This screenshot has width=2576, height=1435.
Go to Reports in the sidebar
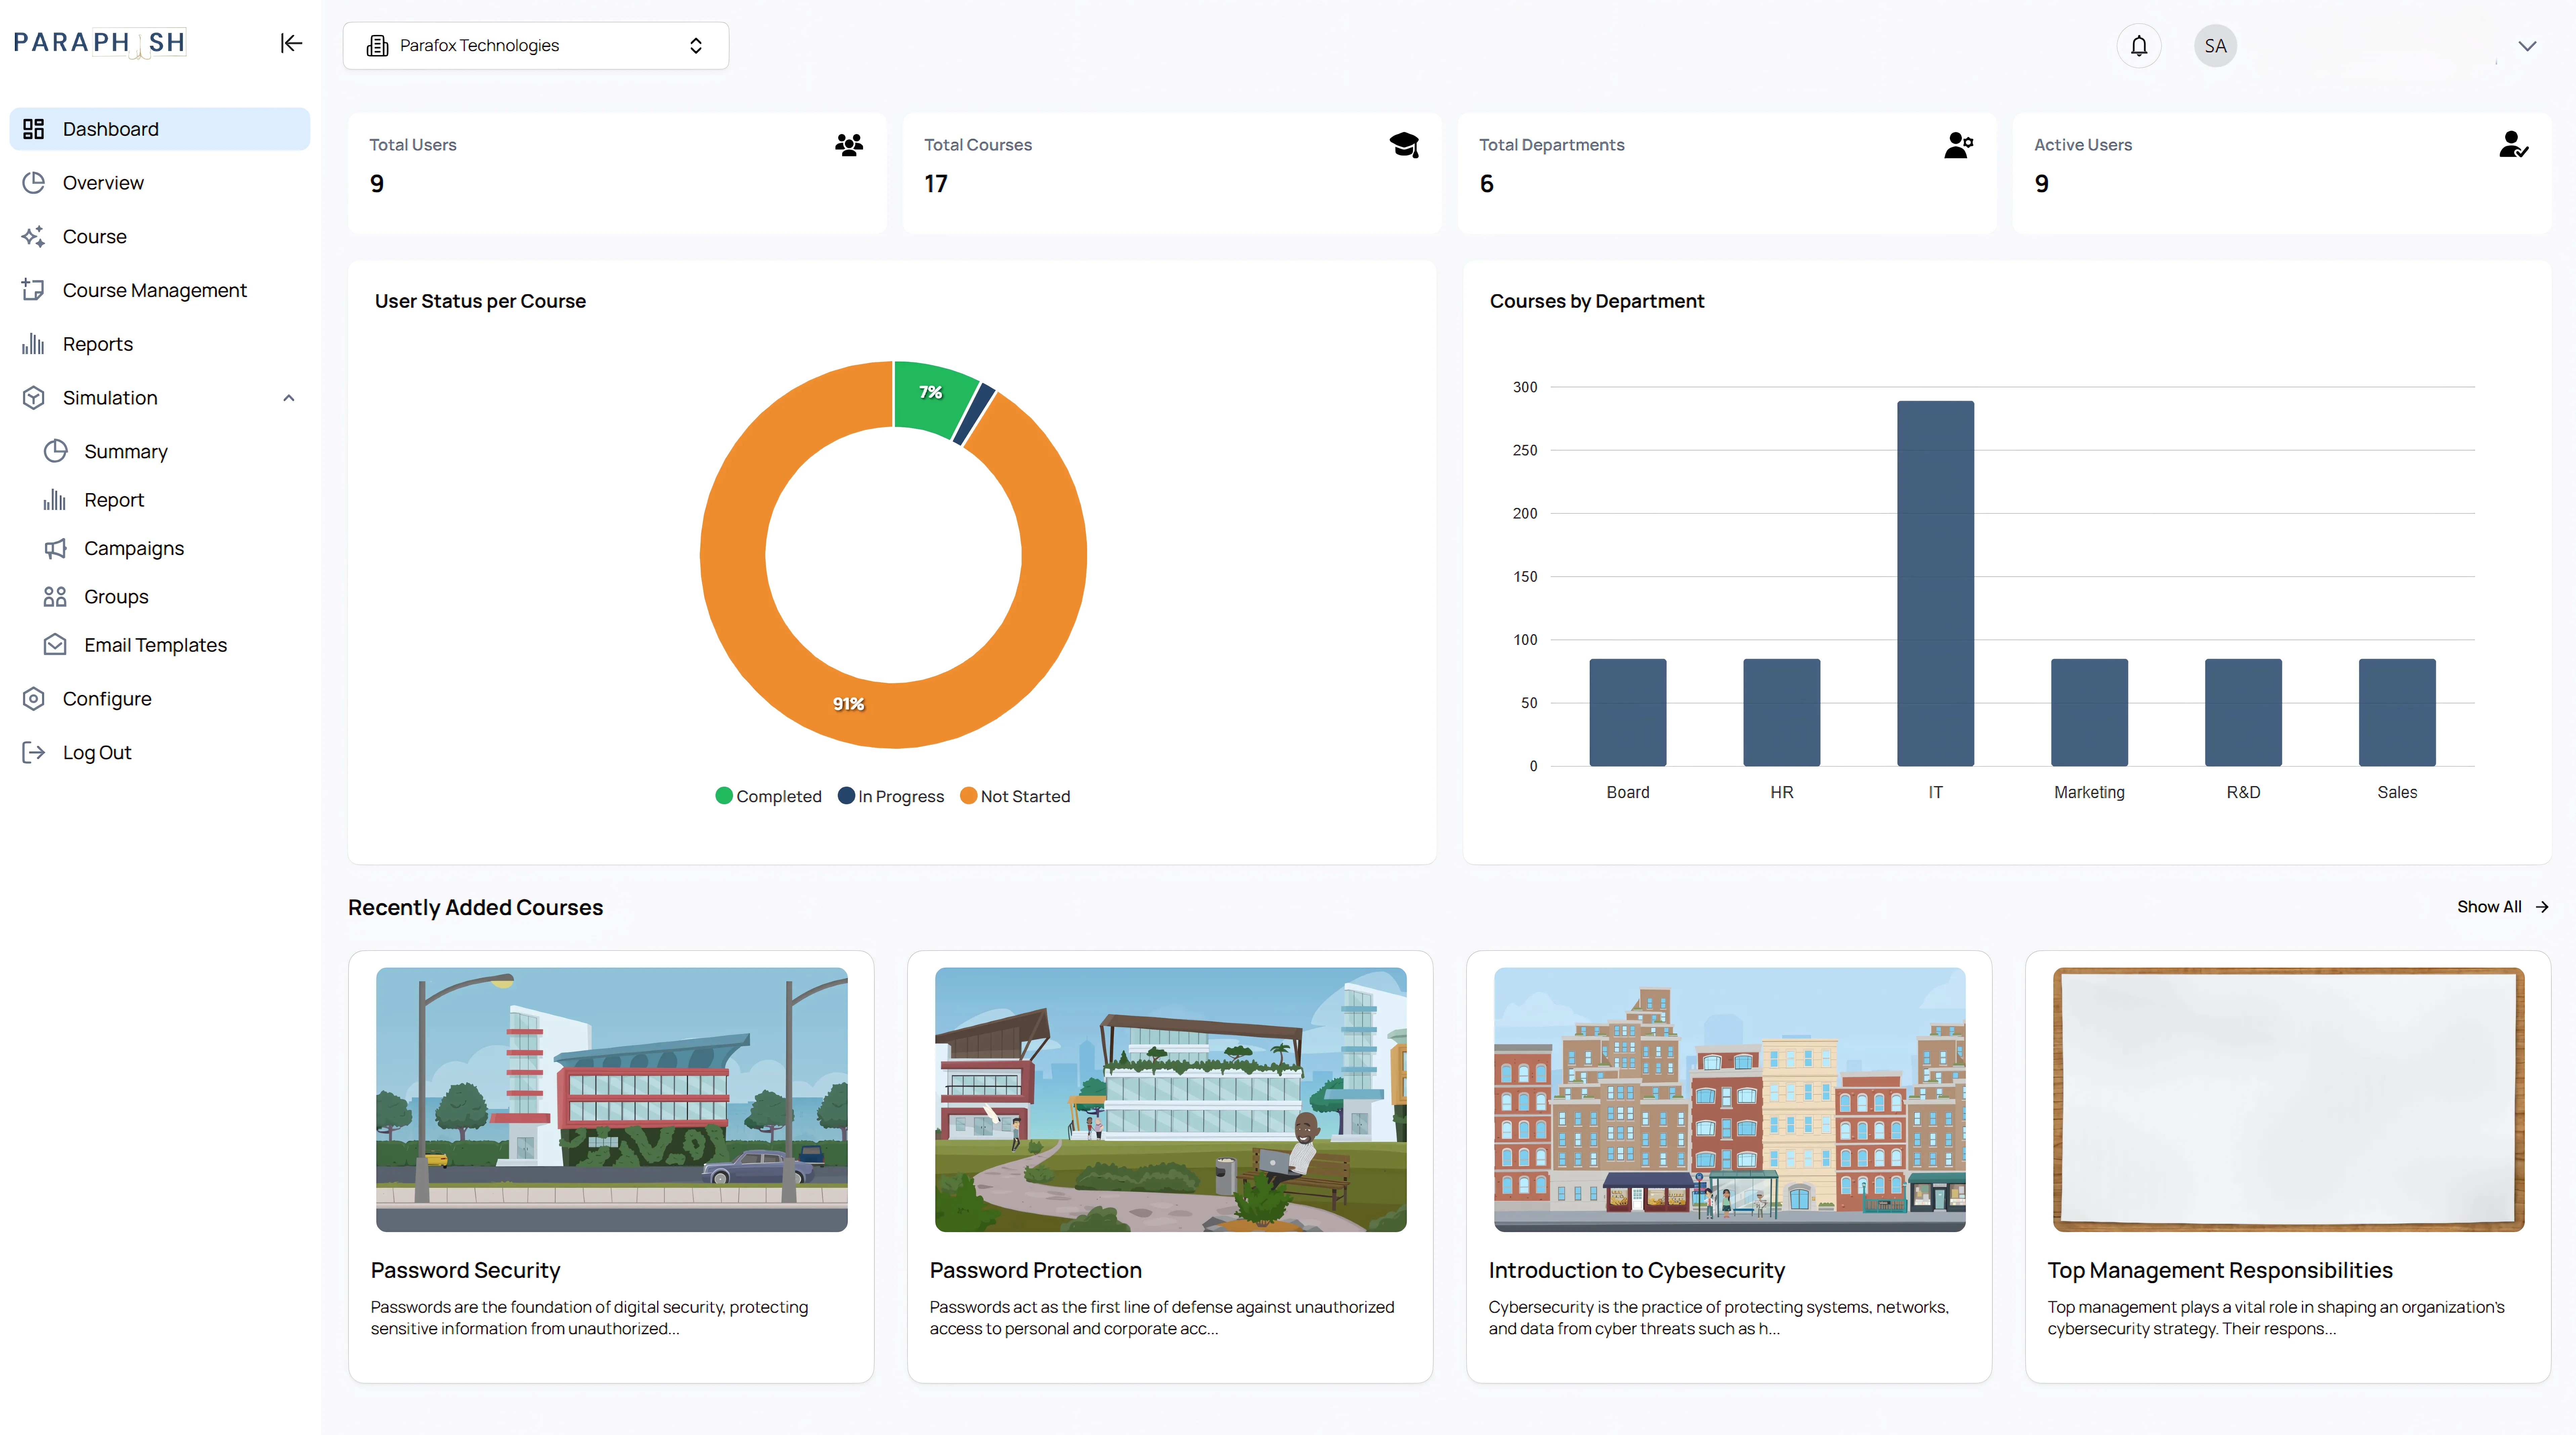97,344
